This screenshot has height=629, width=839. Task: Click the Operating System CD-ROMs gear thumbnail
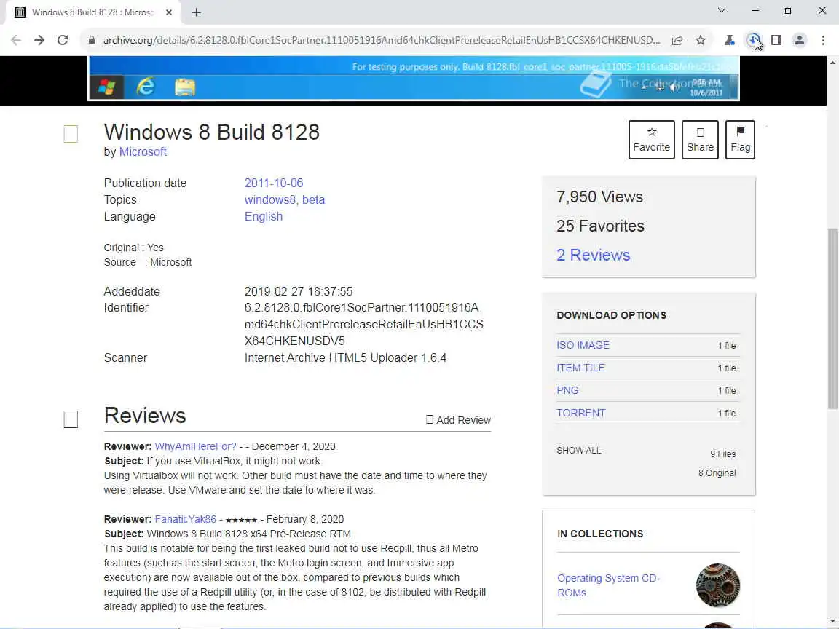click(x=717, y=585)
